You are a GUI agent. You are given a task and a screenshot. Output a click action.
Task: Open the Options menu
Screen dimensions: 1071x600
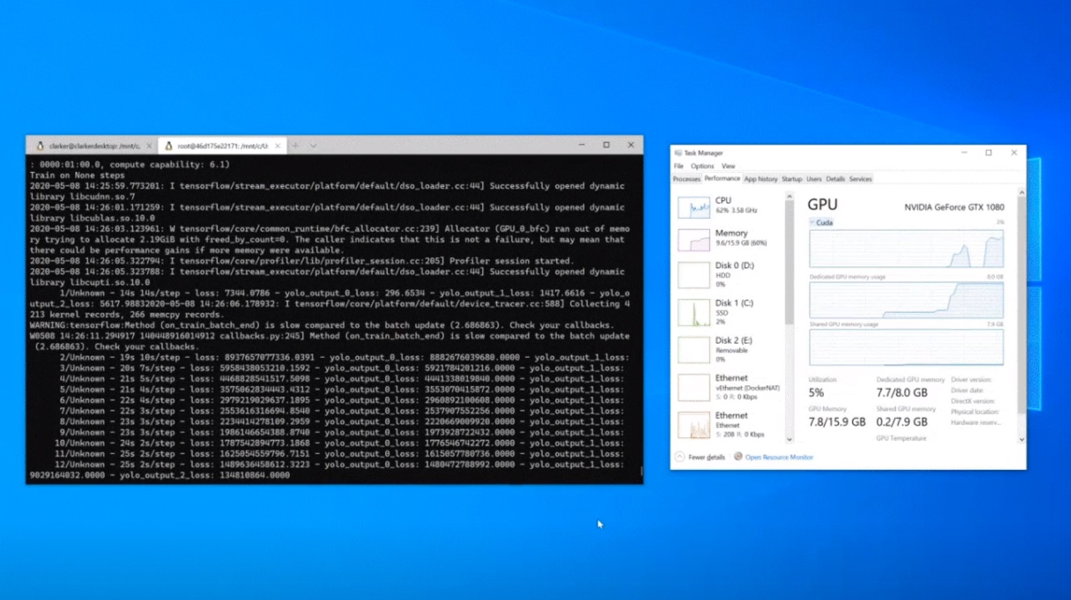(x=702, y=166)
